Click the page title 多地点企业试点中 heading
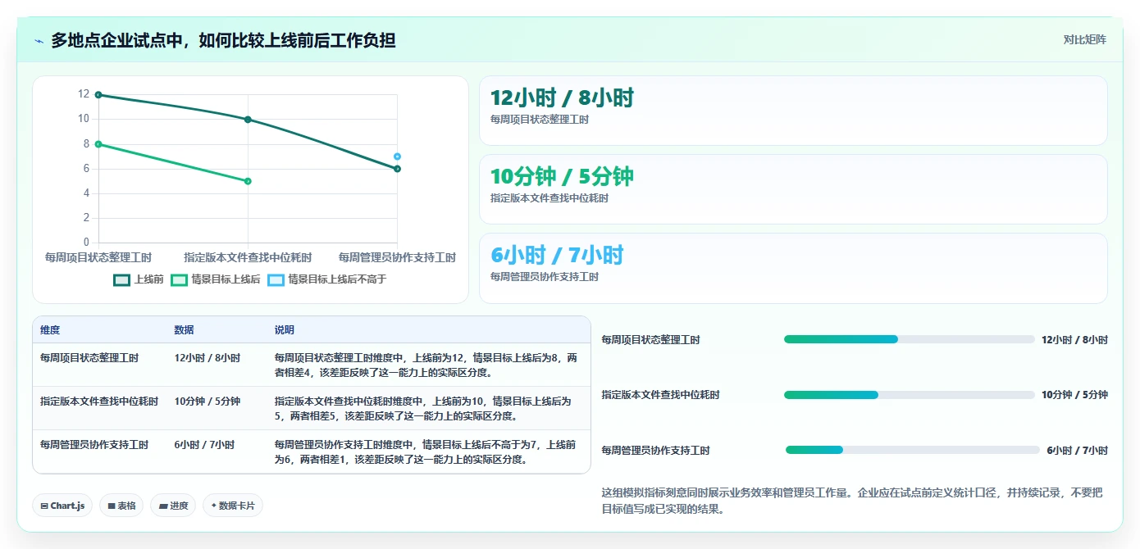The height and width of the screenshot is (549, 1140). tap(224, 40)
